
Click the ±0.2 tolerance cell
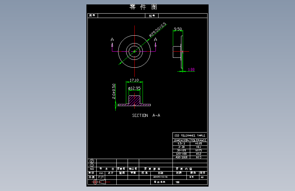click(198, 154)
